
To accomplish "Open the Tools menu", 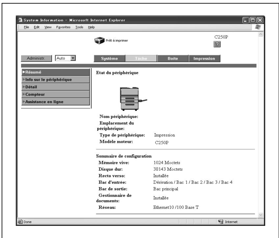I will point(79,27).
